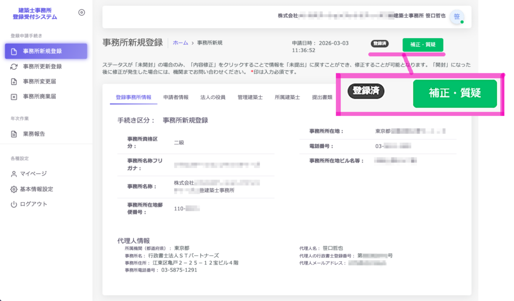
Task: Click the 代理人情報 heading
Action: pos(134,241)
